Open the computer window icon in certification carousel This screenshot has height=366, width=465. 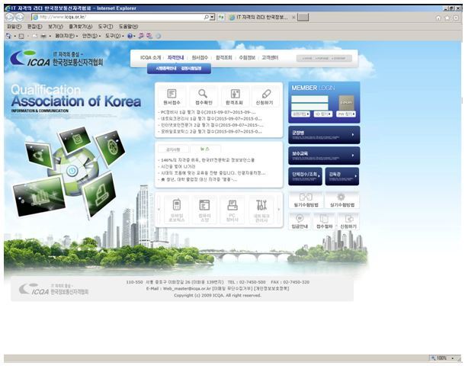click(204, 204)
